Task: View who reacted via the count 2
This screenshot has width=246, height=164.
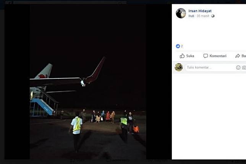Action: (182, 46)
